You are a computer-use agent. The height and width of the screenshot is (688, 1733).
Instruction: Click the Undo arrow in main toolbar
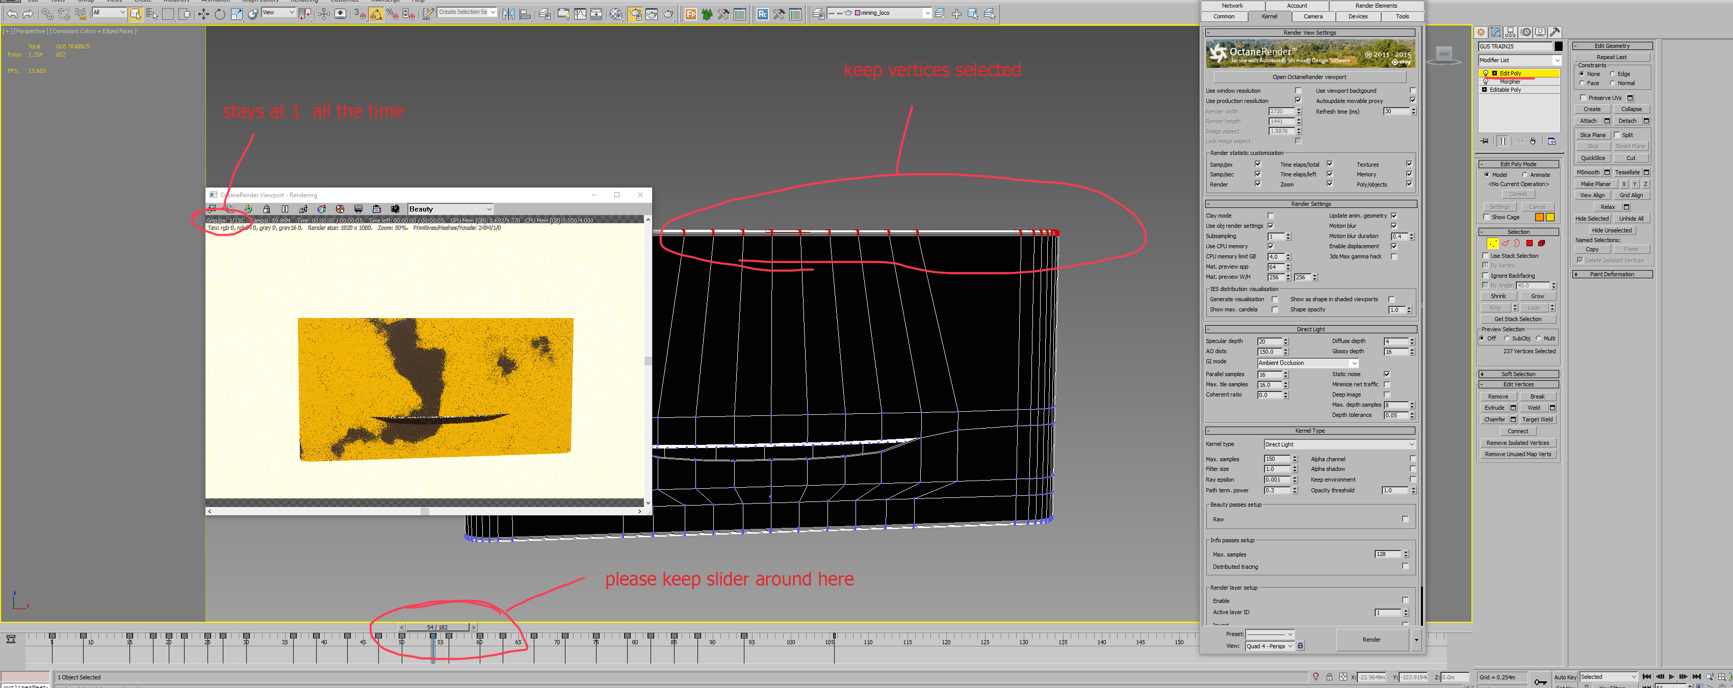pos(12,13)
